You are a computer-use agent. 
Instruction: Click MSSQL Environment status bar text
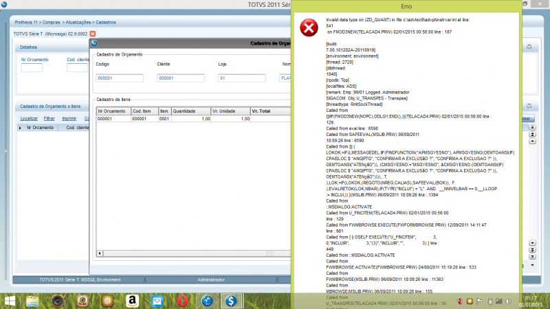(x=102, y=280)
